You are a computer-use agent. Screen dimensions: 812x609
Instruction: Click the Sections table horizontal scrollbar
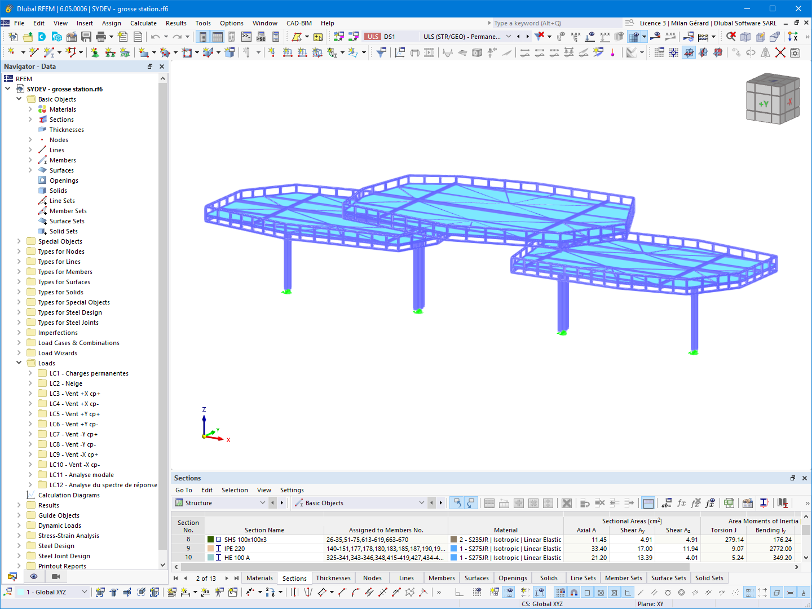click(435, 567)
